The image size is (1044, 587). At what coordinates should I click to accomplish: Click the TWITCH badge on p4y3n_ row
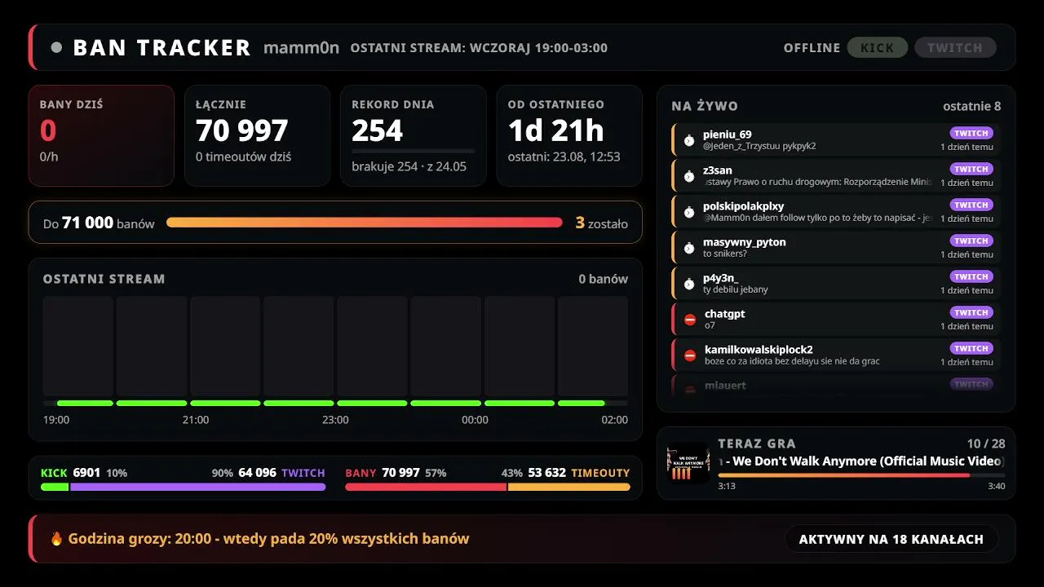click(971, 276)
